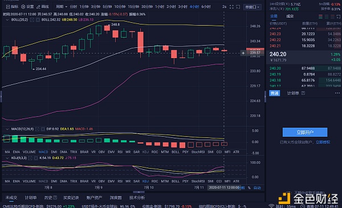Click the 立即开户 open account button
The height and width of the screenshot is (208, 342).
[305, 132]
